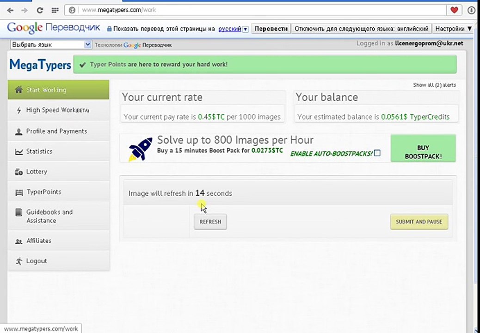Open Start Working menu item
This screenshot has width=480, height=333.
coord(58,90)
